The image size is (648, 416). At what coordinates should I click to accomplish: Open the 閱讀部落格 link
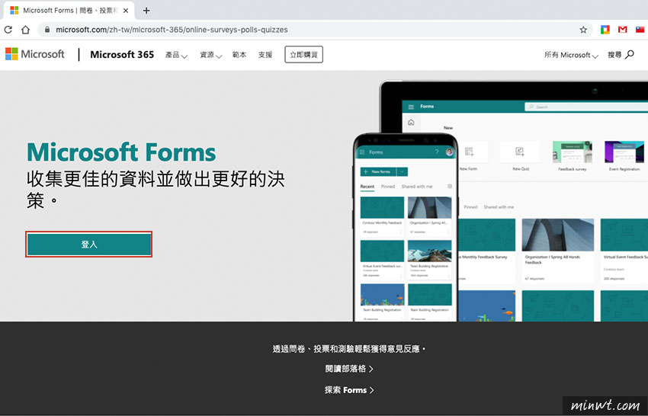tap(349, 369)
